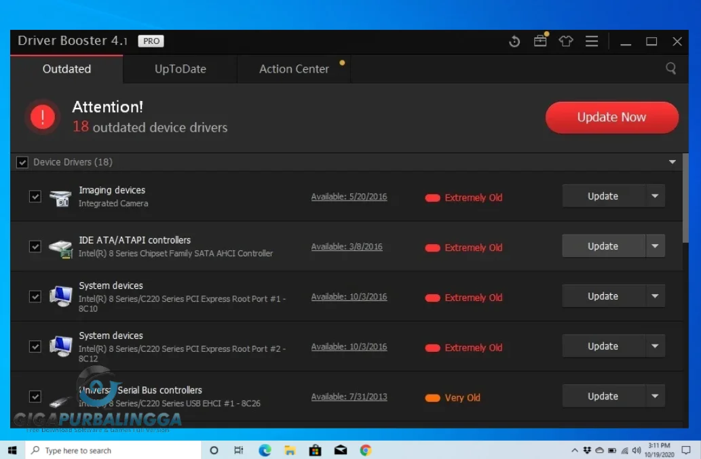
Task: Update the PCI Express Root Port #1 driver
Action: pyautogui.click(x=603, y=296)
